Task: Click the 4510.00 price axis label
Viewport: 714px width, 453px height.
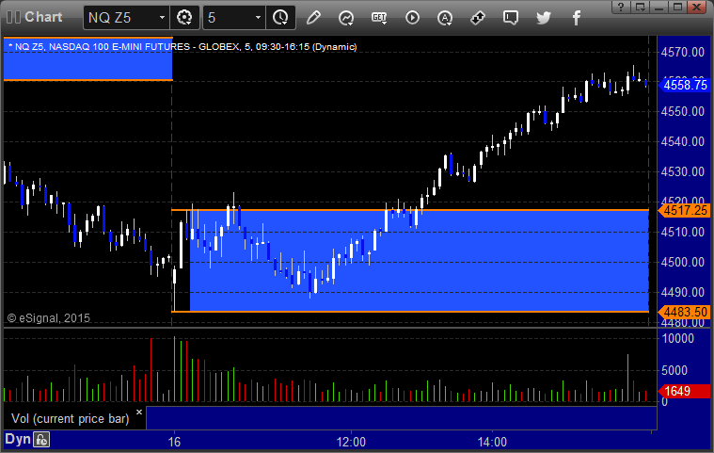Action: click(x=683, y=232)
